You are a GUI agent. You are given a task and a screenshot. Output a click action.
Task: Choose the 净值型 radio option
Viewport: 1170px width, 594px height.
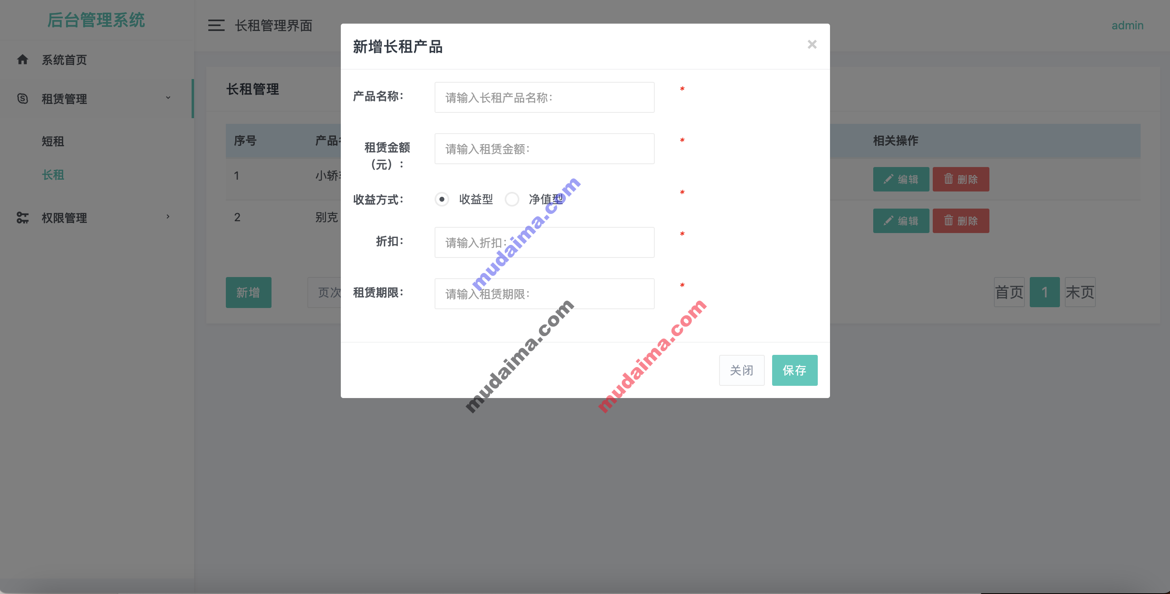pyautogui.click(x=512, y=199)
